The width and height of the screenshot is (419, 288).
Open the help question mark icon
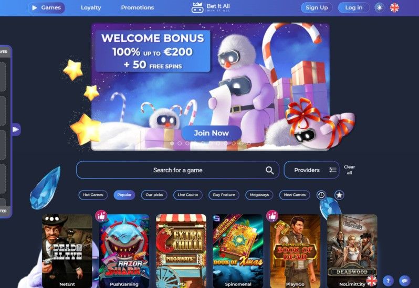tap(388, 281)
